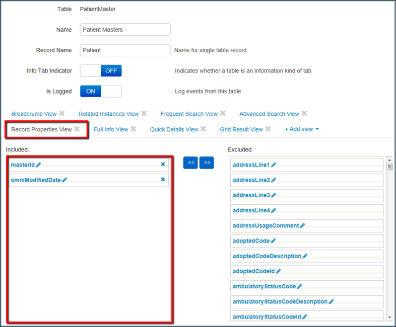
Task: Click the pencil edit icon beside masterId
Action: coord(39,165)
